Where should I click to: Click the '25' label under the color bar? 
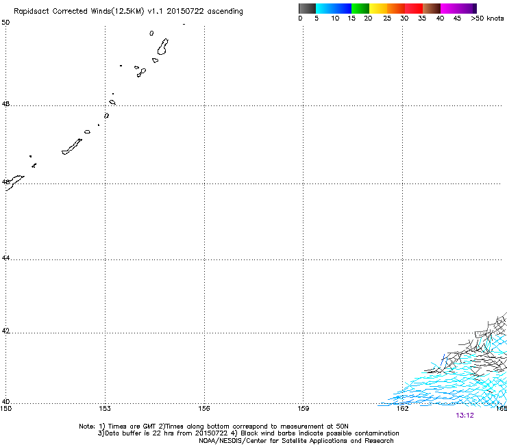point(387,18)
